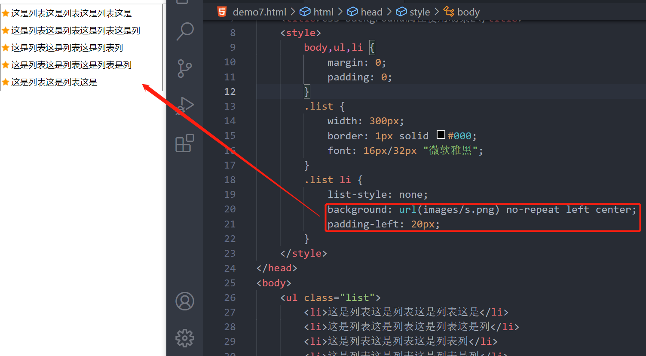Open the Run and Debug view

coord(185,106)
